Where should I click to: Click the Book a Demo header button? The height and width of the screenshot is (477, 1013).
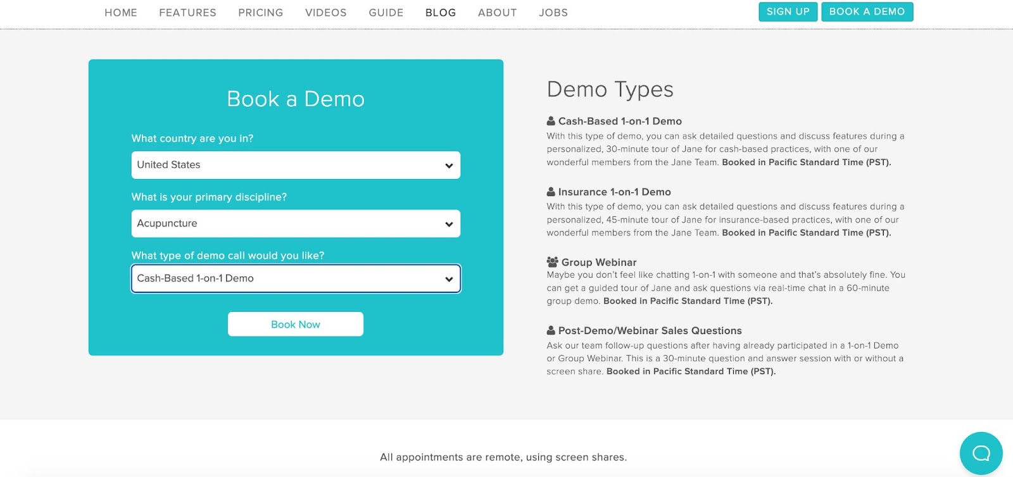tap(867, 12)
